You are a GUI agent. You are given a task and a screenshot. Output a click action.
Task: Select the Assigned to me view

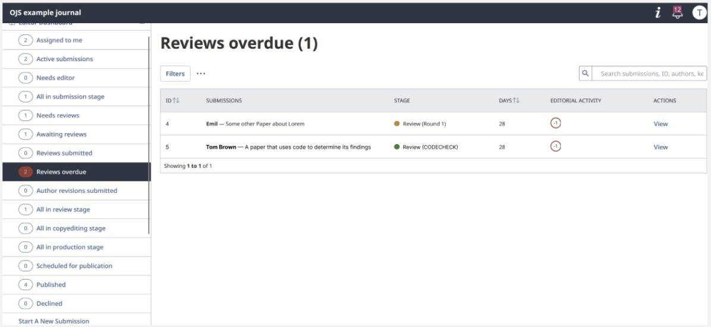point(58,40)
